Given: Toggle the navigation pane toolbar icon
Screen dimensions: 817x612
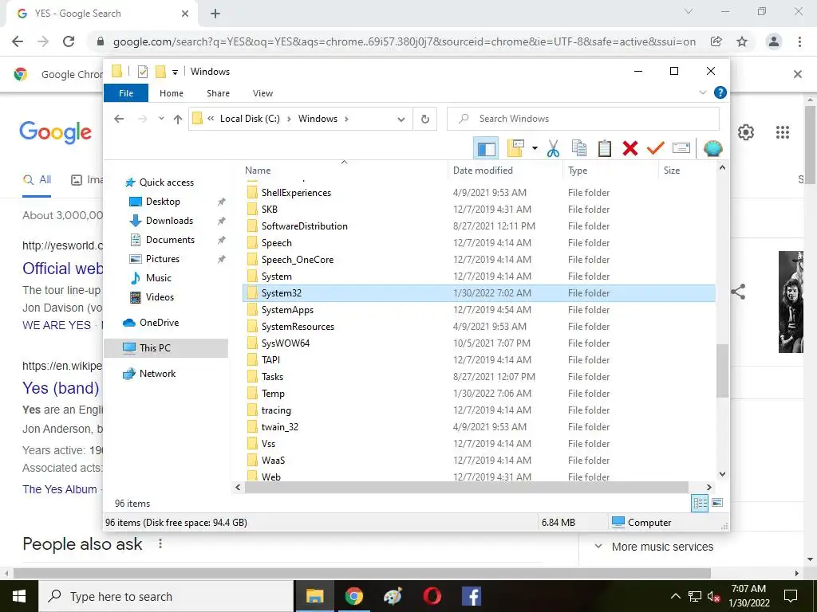Looking at the screenshot, I should (x=486, y=149).
